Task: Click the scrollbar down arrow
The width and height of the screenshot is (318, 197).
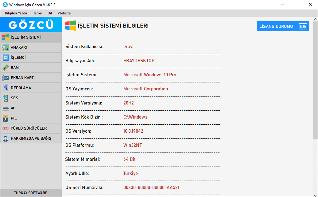Action: (x=315, y=195)
